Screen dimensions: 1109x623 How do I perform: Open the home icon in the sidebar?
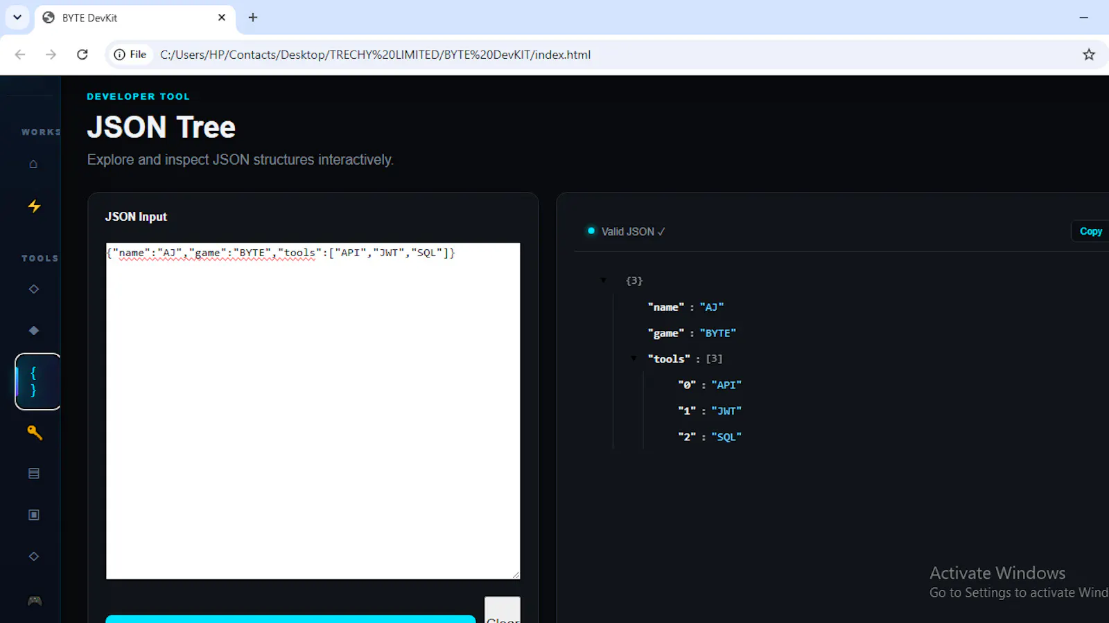click(33, 164)
